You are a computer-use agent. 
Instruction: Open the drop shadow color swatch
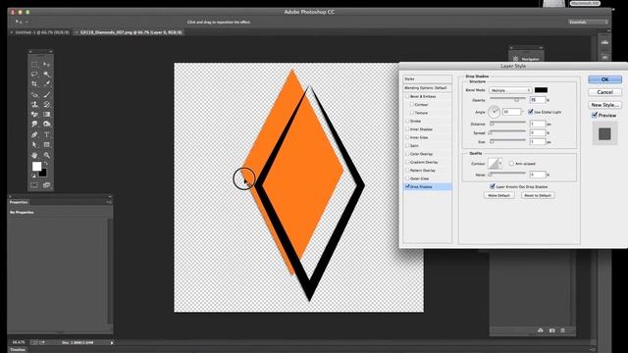coord(541,90)
